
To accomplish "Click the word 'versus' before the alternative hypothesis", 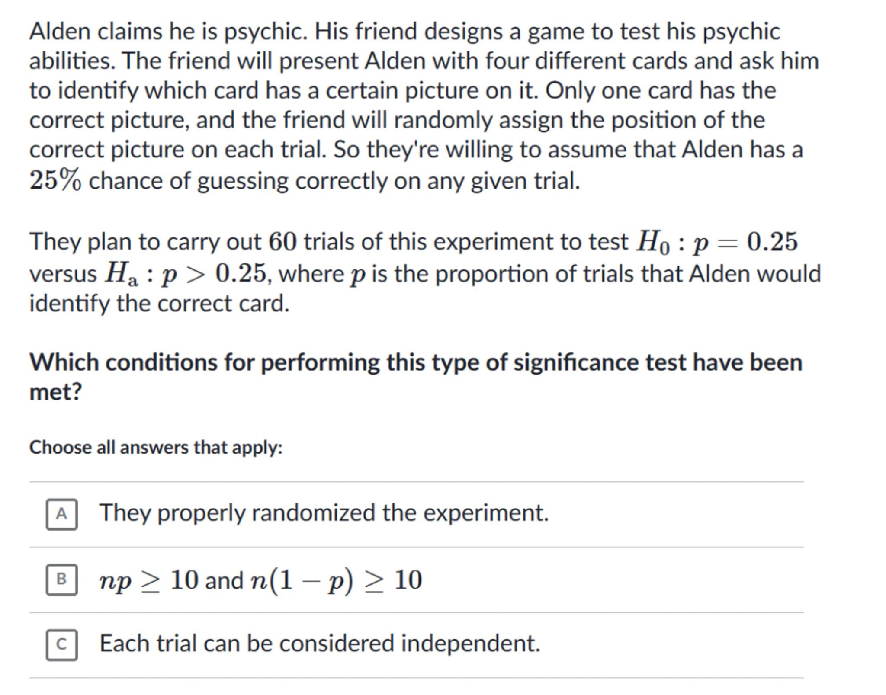I will [63, 274].
